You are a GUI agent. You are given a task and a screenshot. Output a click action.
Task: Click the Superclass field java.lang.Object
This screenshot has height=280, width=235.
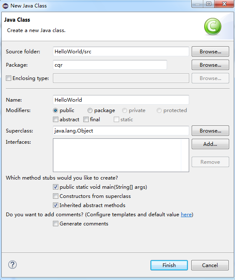pos(121,131)
